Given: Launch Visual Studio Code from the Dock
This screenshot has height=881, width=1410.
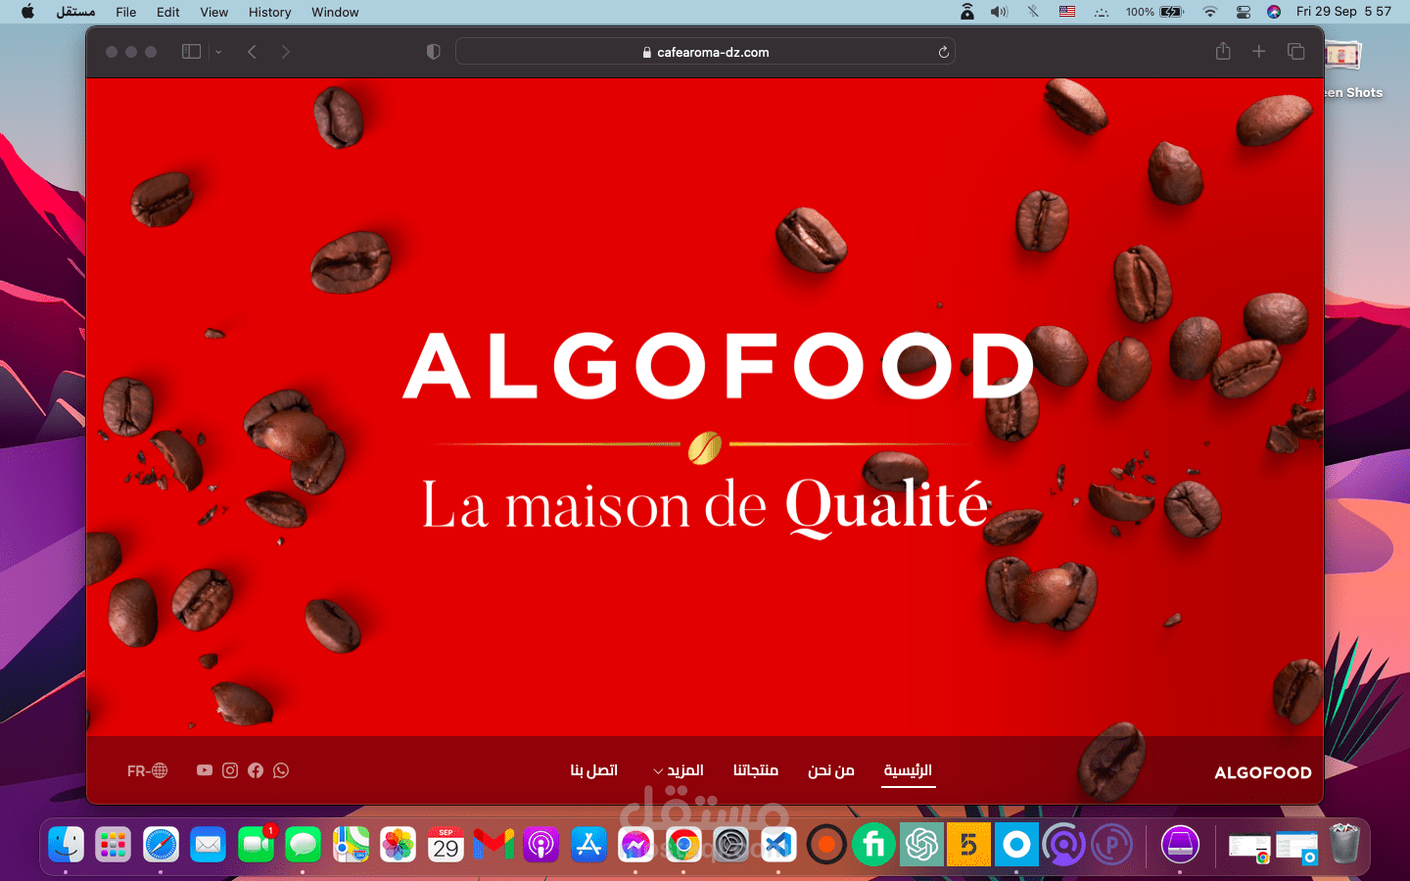Looking at the screenshot, I should 778,844.
